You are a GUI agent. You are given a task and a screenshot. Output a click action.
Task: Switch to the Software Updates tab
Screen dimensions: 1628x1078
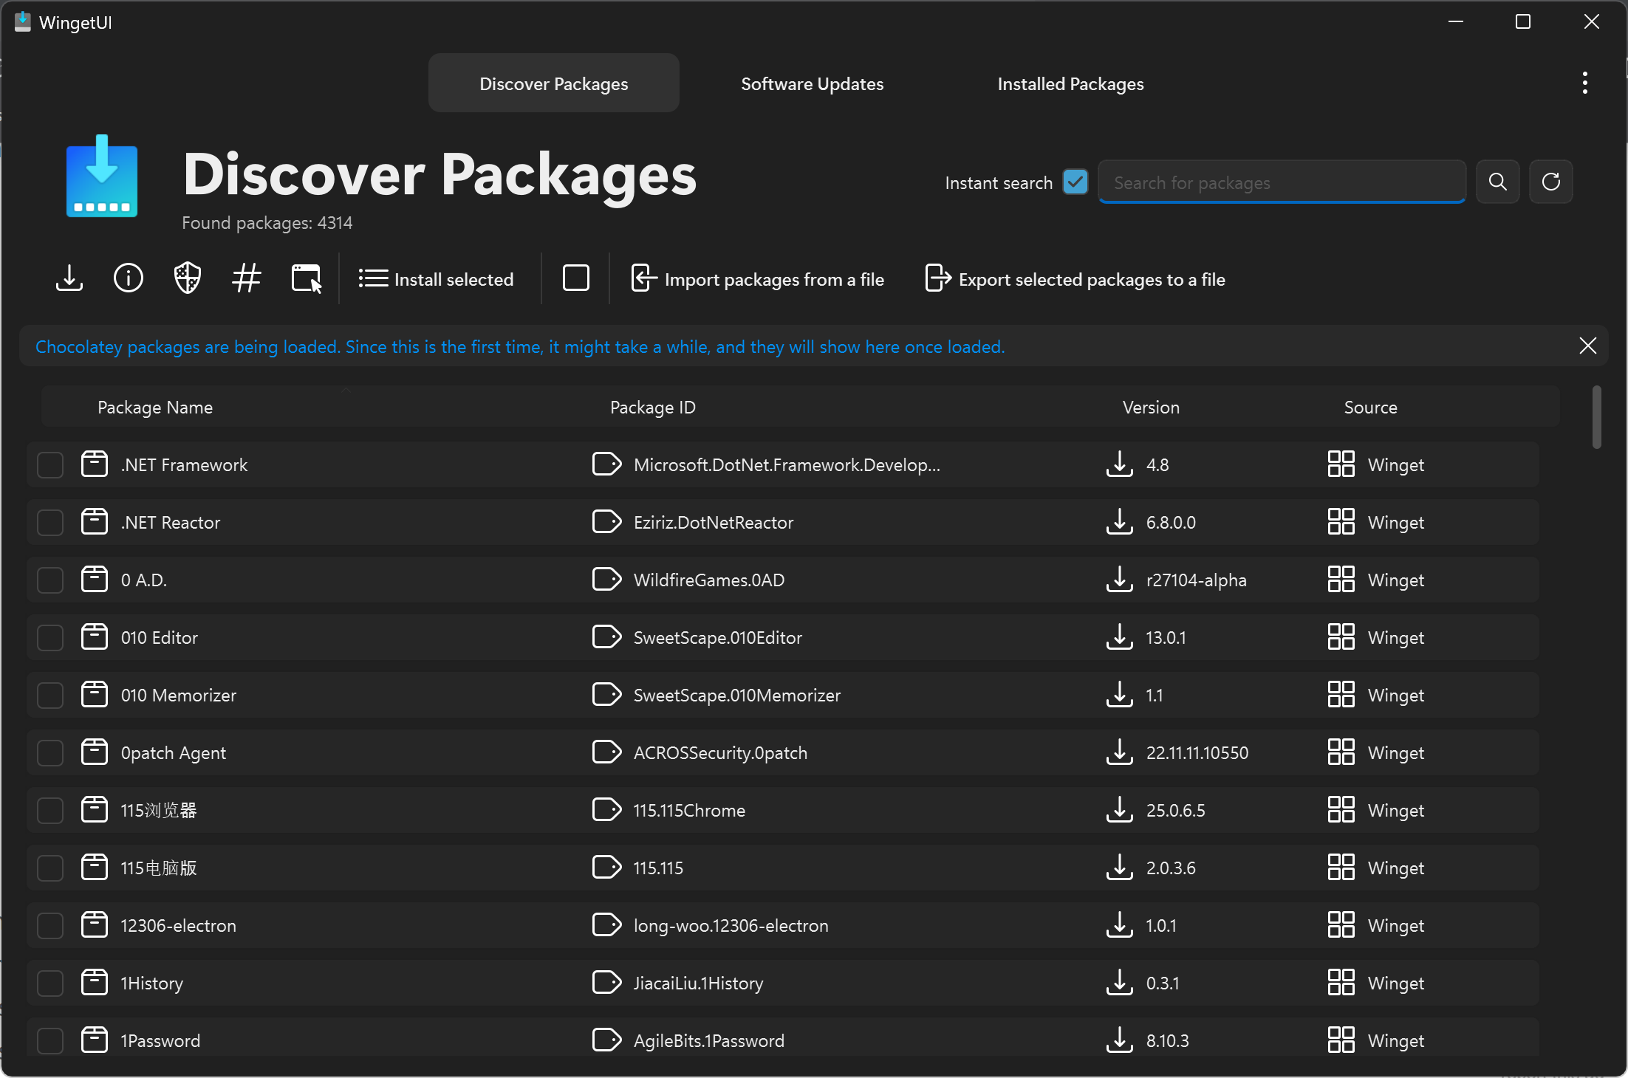tap(813, 83)
